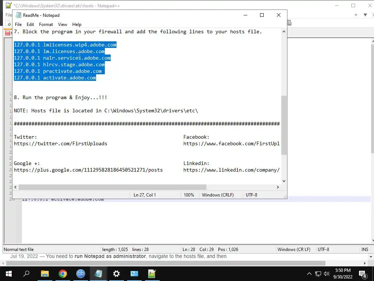Open the Windows Start menu
This screenshot has width=374, height=281.
pyautogui.click(x=9, y=274)
